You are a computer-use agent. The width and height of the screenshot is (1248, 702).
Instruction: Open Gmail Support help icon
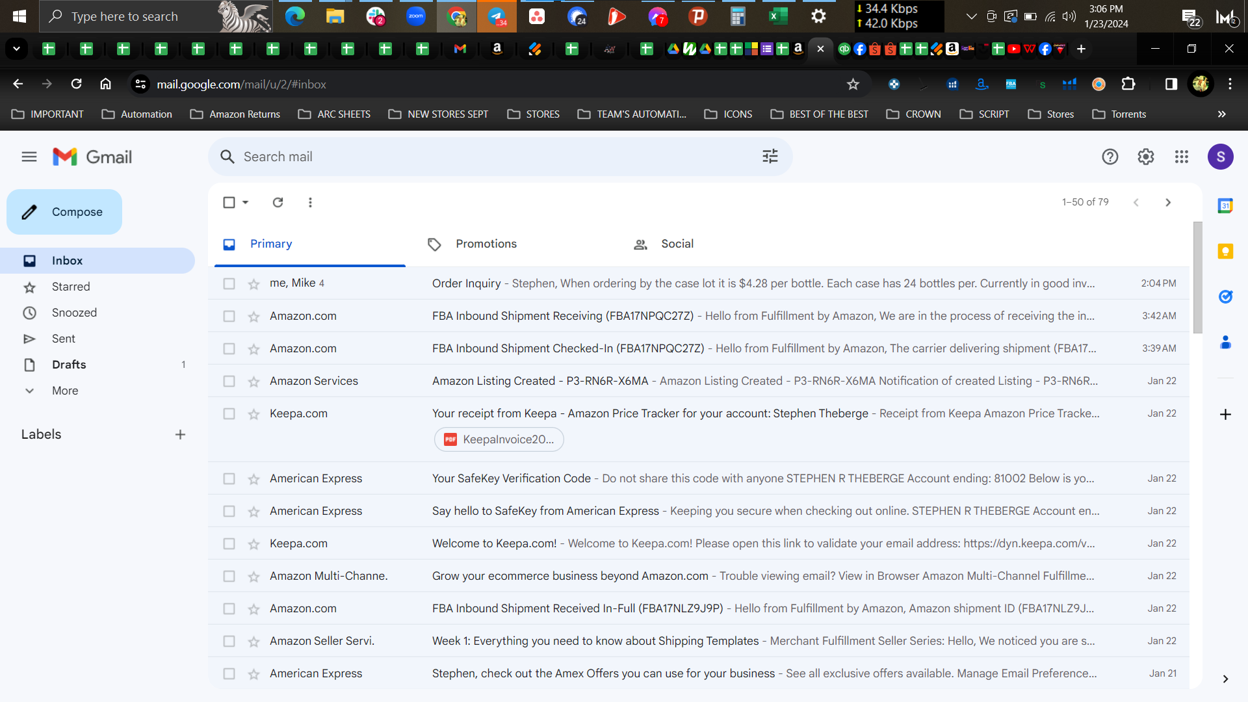pos(1110,157)
